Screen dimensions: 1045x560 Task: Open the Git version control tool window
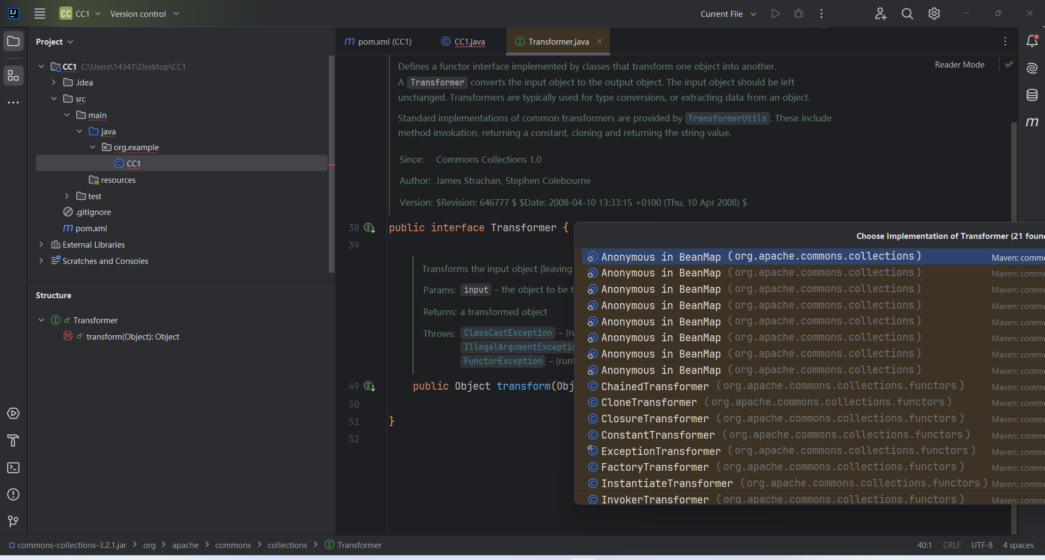14,521
